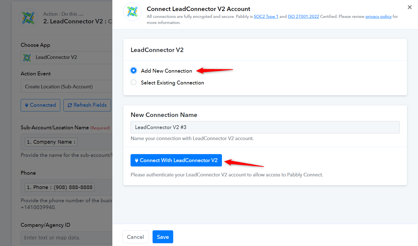
Task: Cancel the connection dialog
Action: coord(135,237)
